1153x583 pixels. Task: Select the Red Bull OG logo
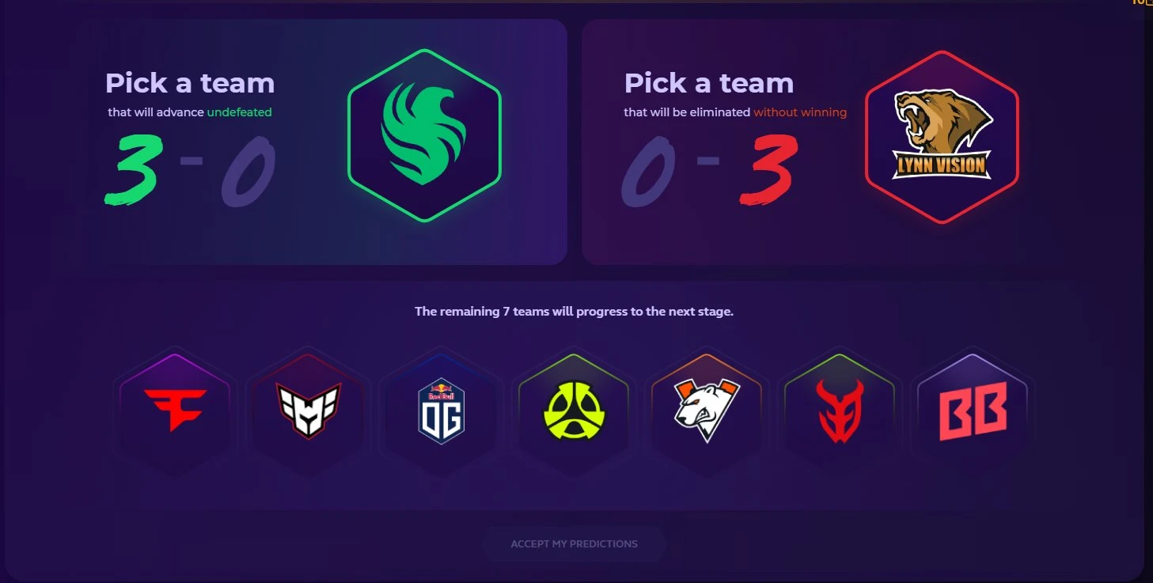[441, 411]
